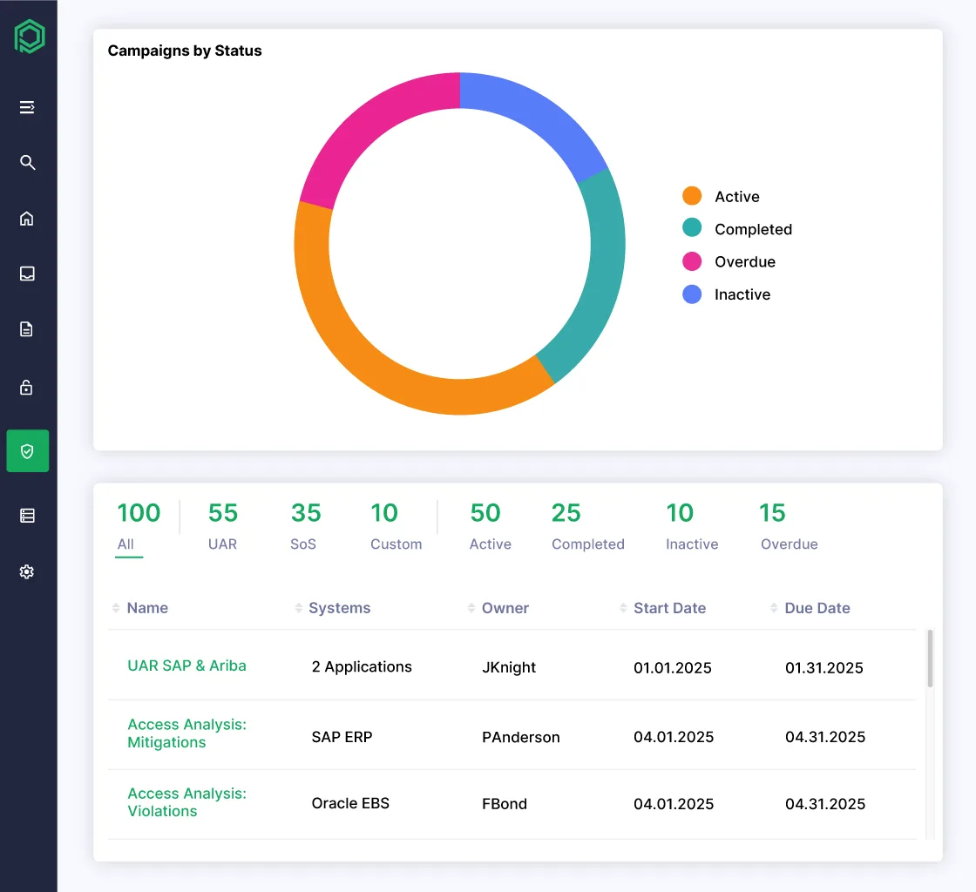The width and height of the screenshot is (976, 892).
Task: Click the app logo at the top left
Action: click(x=29, y=36)
